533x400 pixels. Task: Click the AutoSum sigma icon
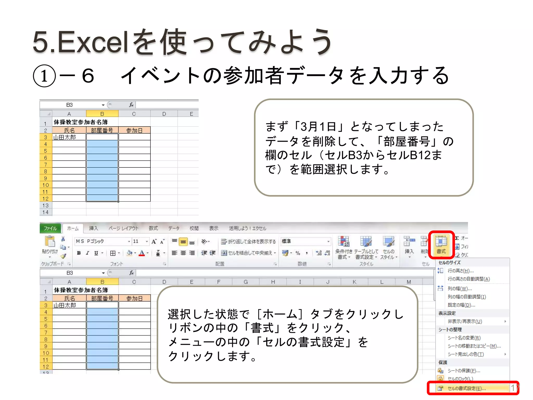tap(457, 238)
